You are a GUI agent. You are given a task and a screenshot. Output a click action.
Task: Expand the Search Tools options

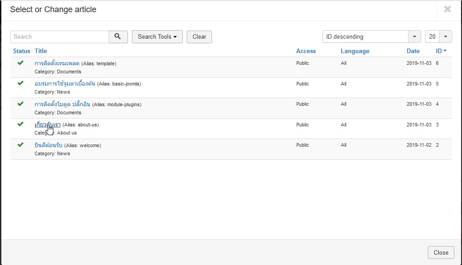point(157,36)
